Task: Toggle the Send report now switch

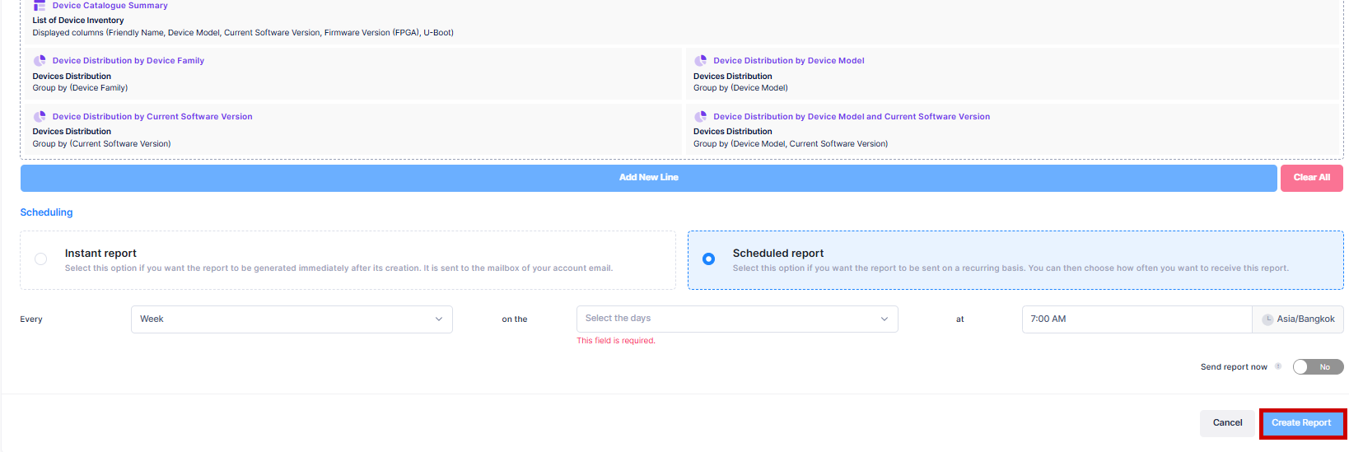Action: click(1317, 367)
